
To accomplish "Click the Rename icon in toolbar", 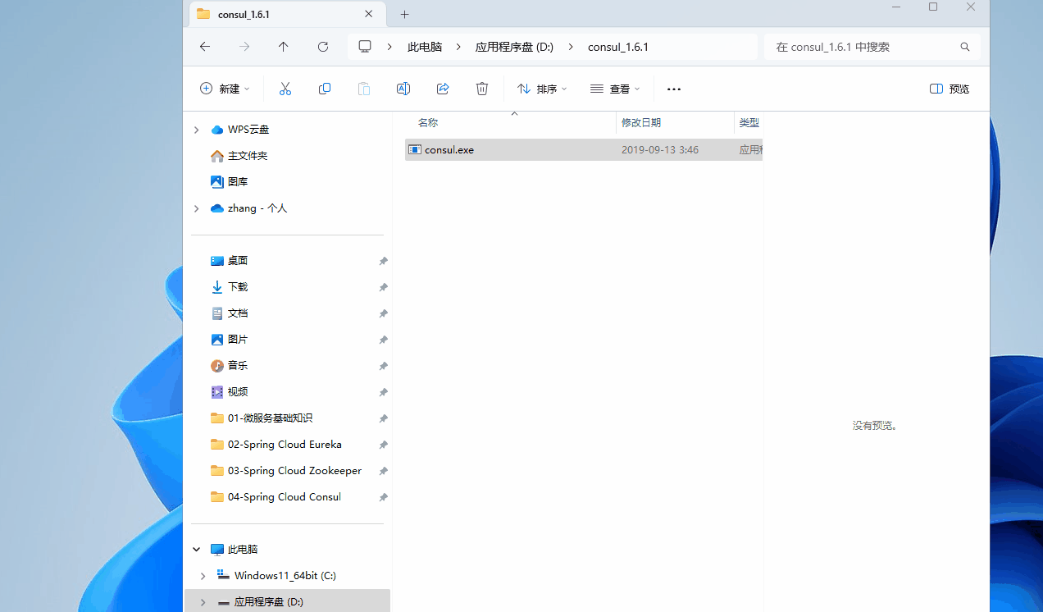I will click(x=403, y=89).
